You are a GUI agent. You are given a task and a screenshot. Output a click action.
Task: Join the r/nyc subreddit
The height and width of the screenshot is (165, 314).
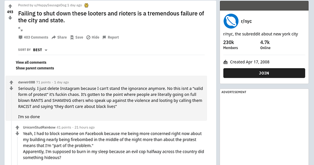264,73
